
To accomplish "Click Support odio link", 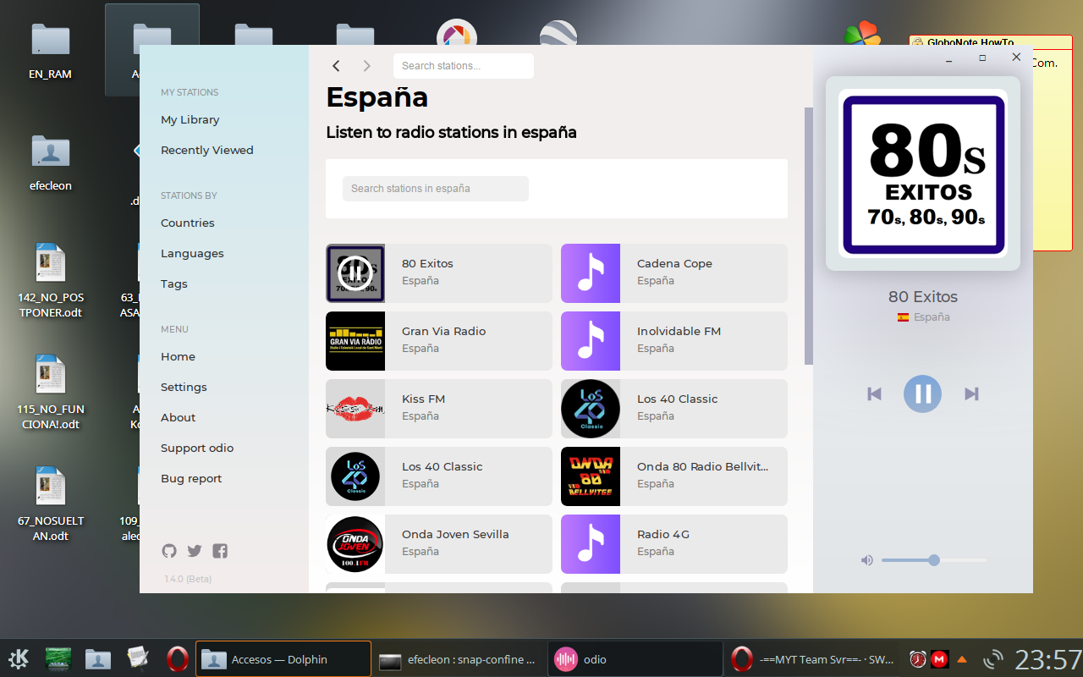I will click(x=197, y=449).
